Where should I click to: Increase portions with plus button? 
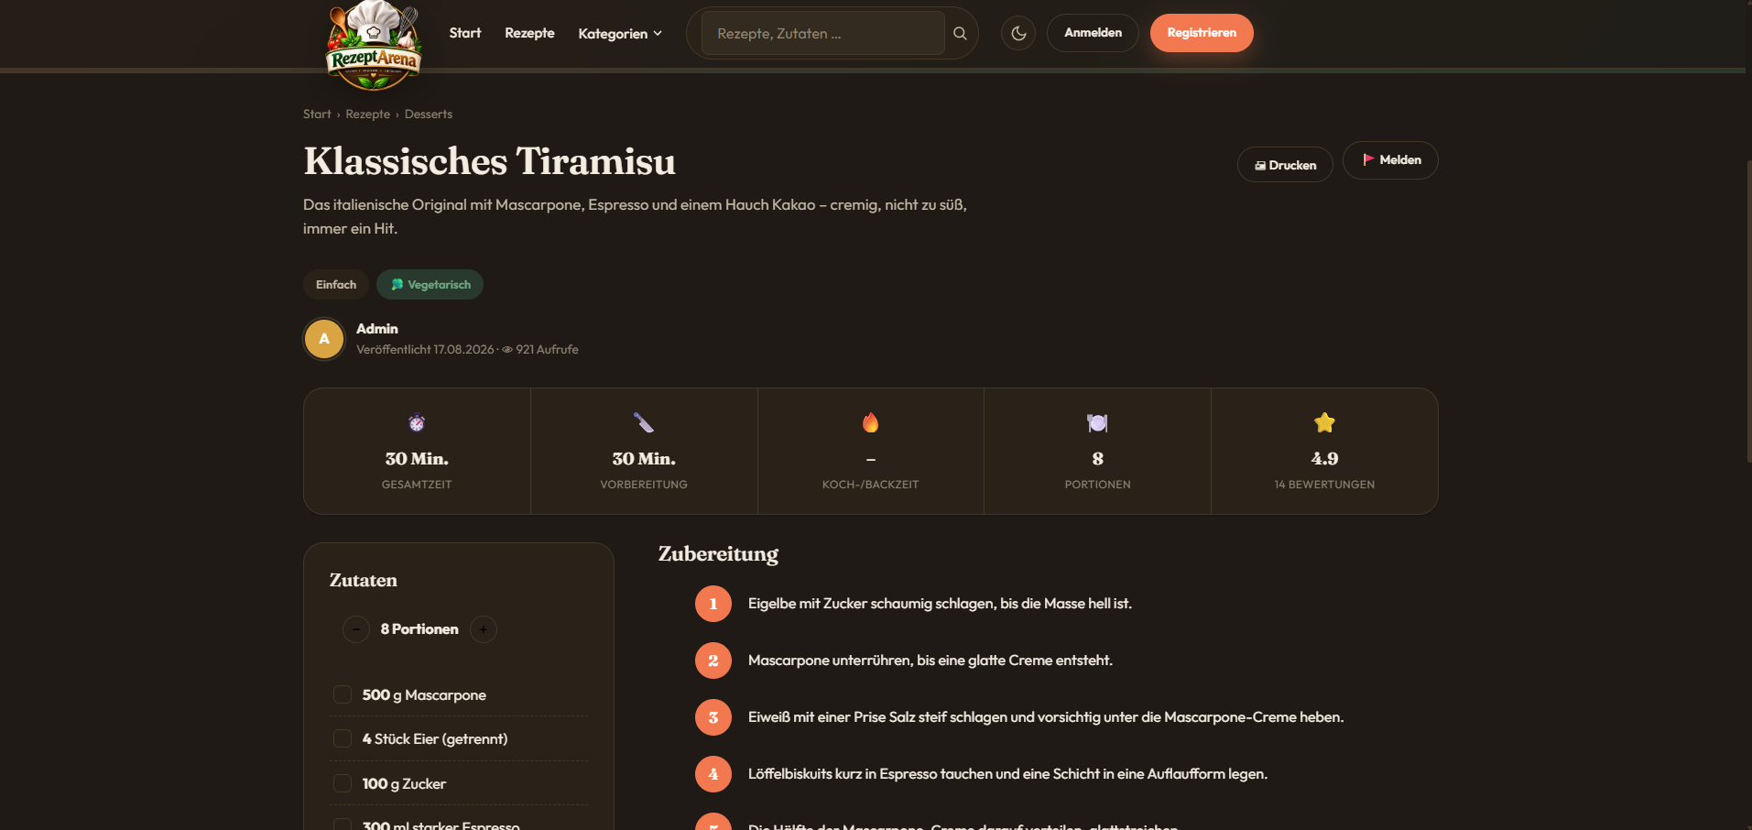point(484,629)
